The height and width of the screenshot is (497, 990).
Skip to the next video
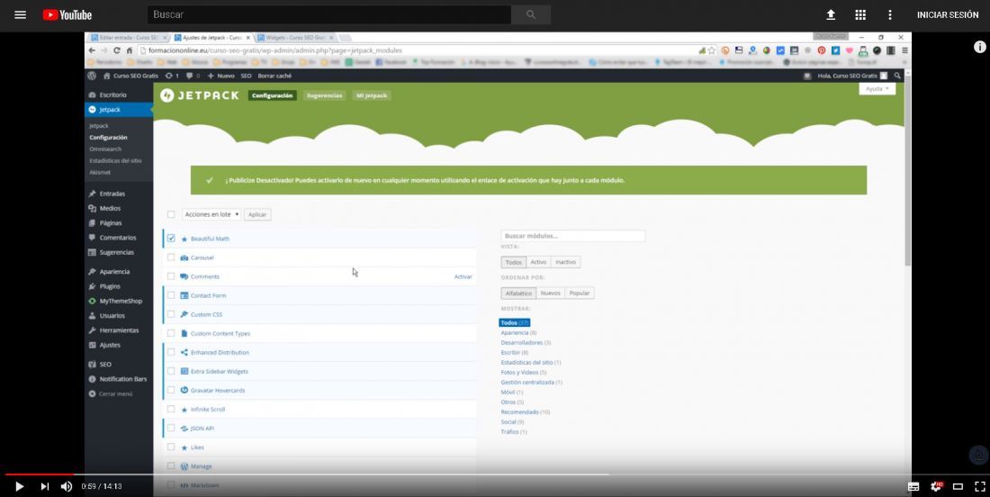click(x=44, y=486)
